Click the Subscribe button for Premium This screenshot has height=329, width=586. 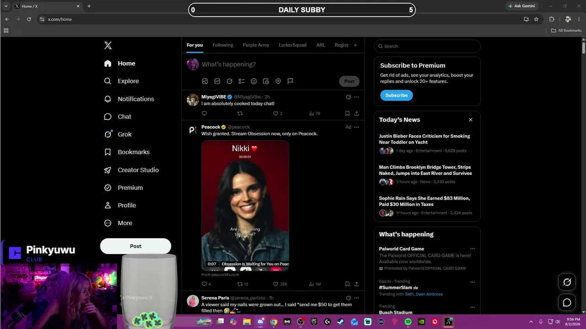[x=396, y=95]
